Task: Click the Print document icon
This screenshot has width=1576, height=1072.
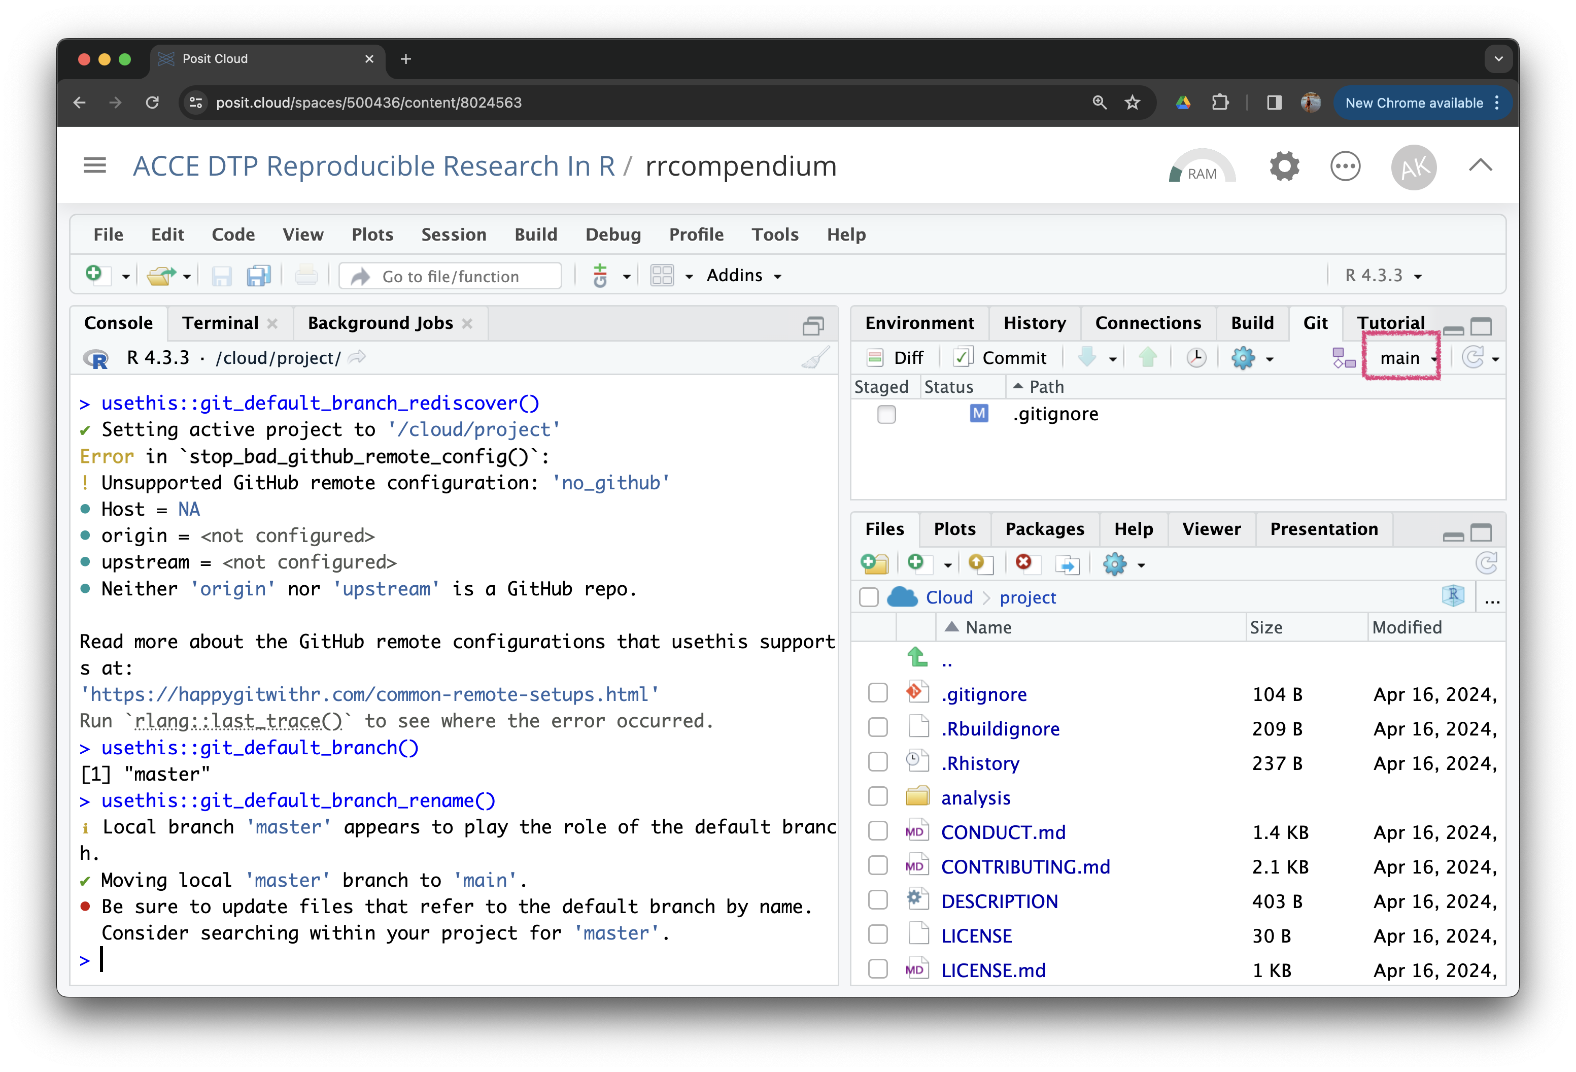Action: click(x=306, y=276)
